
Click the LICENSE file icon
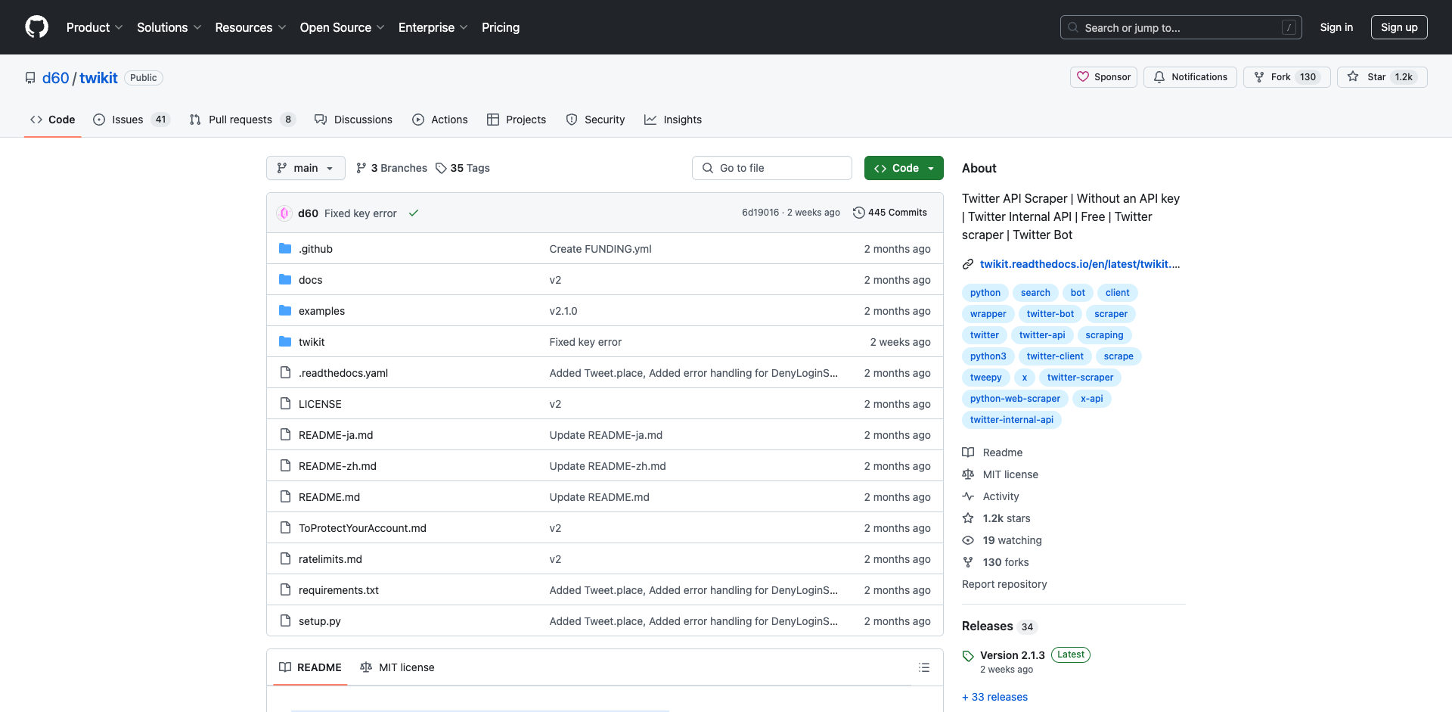click(x=285, y=404)
